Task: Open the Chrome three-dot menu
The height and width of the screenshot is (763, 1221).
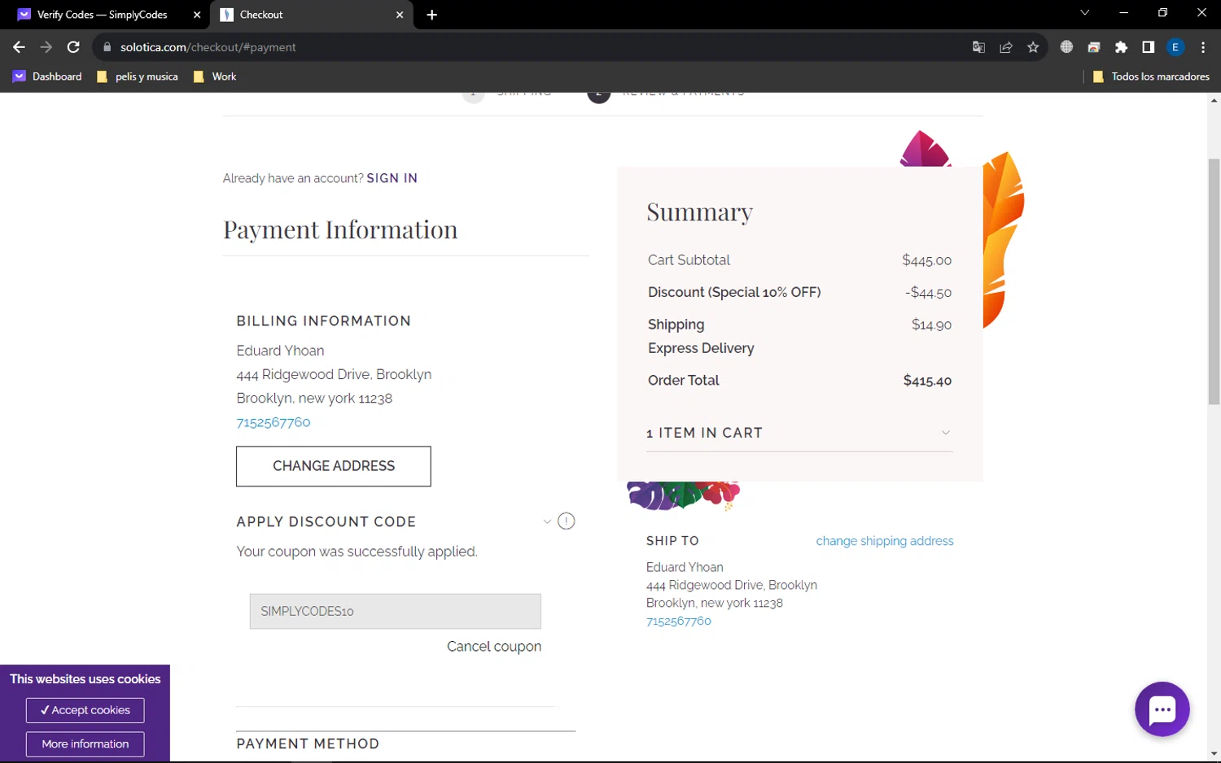Action: tap(1203, 47)
